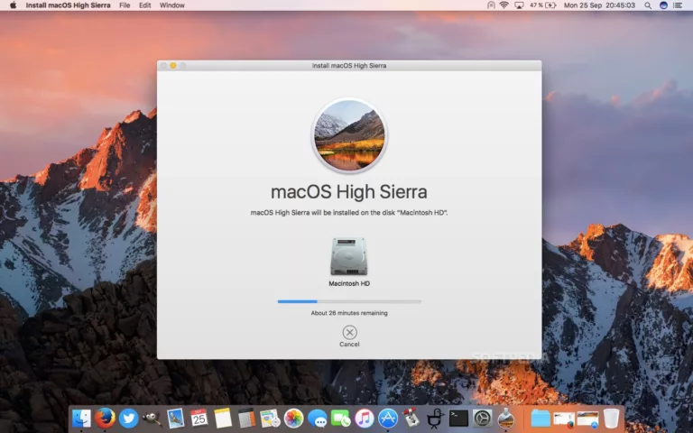Click the installation progress bar
This screenshot has width=693, height=433.
click(x=349, y=301)
